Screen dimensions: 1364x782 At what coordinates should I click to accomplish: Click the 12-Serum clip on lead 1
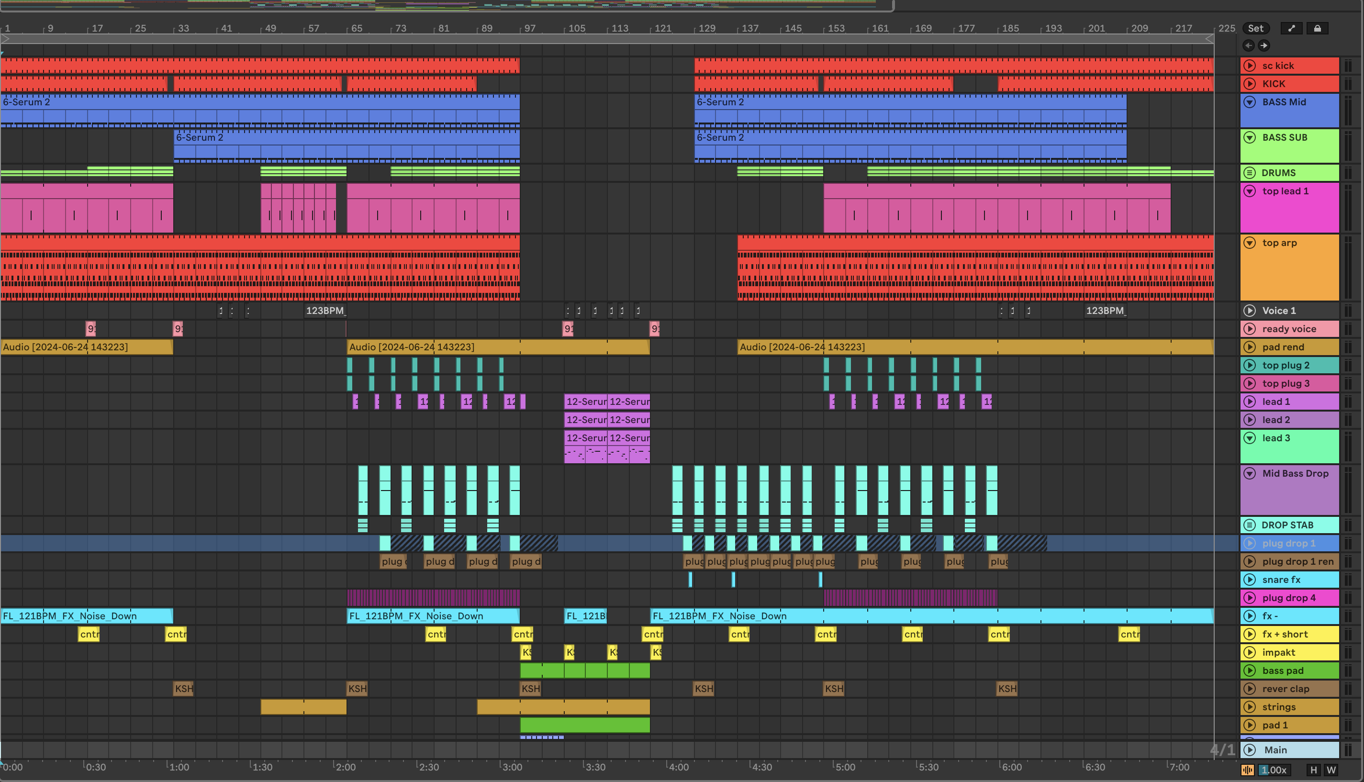(x=585, y=402)
